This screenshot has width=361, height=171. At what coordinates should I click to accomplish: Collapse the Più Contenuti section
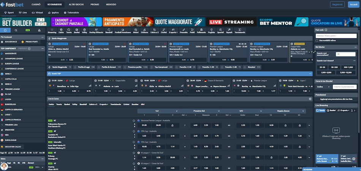coord(42,37)
